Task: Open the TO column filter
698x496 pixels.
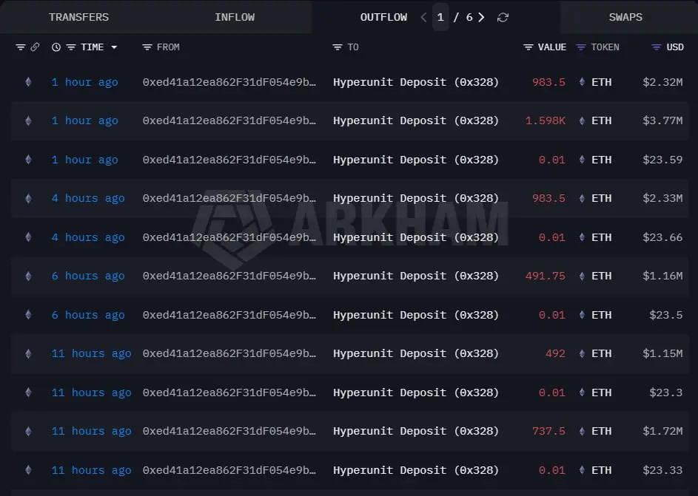Action: (338, 47)
